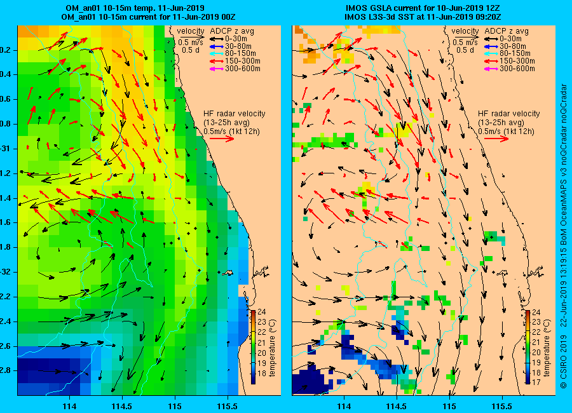This screenshot has height=413, width=572.
Task: Click the left panel temperature color bar
Action: [253, 347]
